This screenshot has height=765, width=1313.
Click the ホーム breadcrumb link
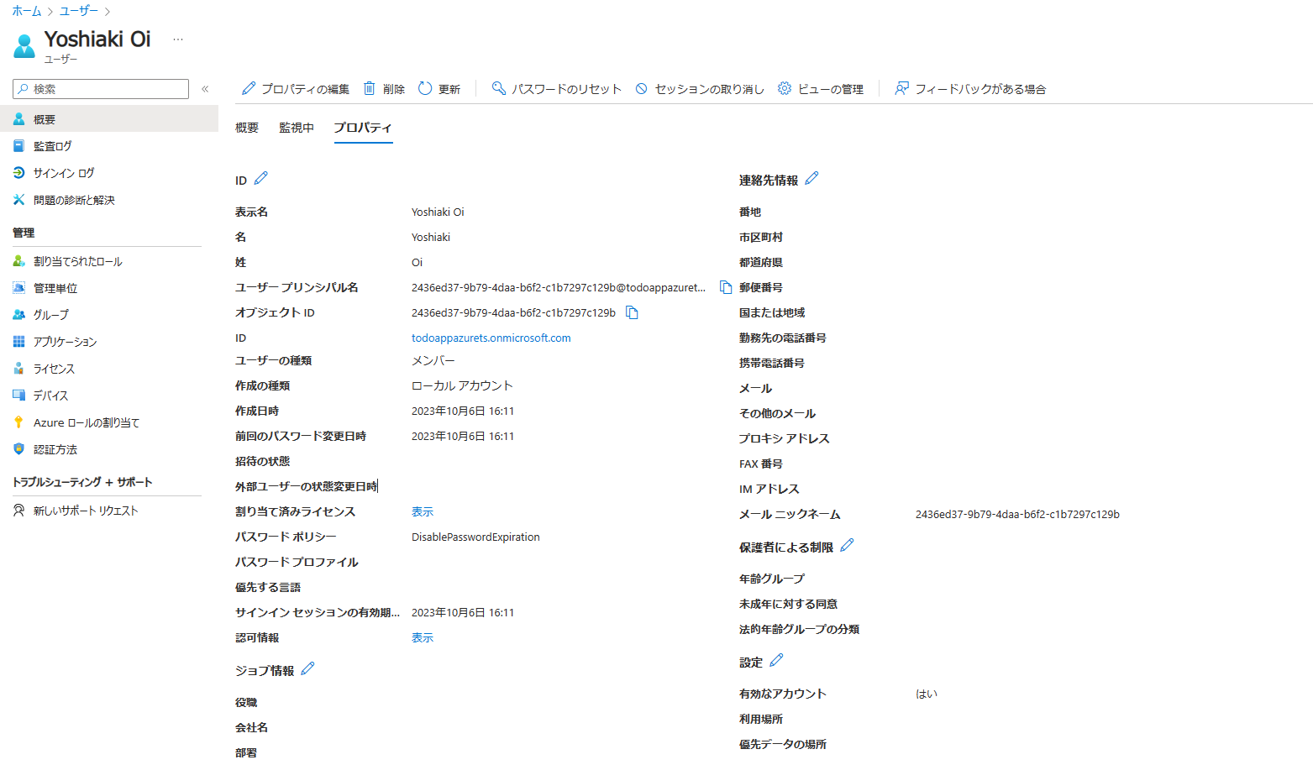(27, 11)
